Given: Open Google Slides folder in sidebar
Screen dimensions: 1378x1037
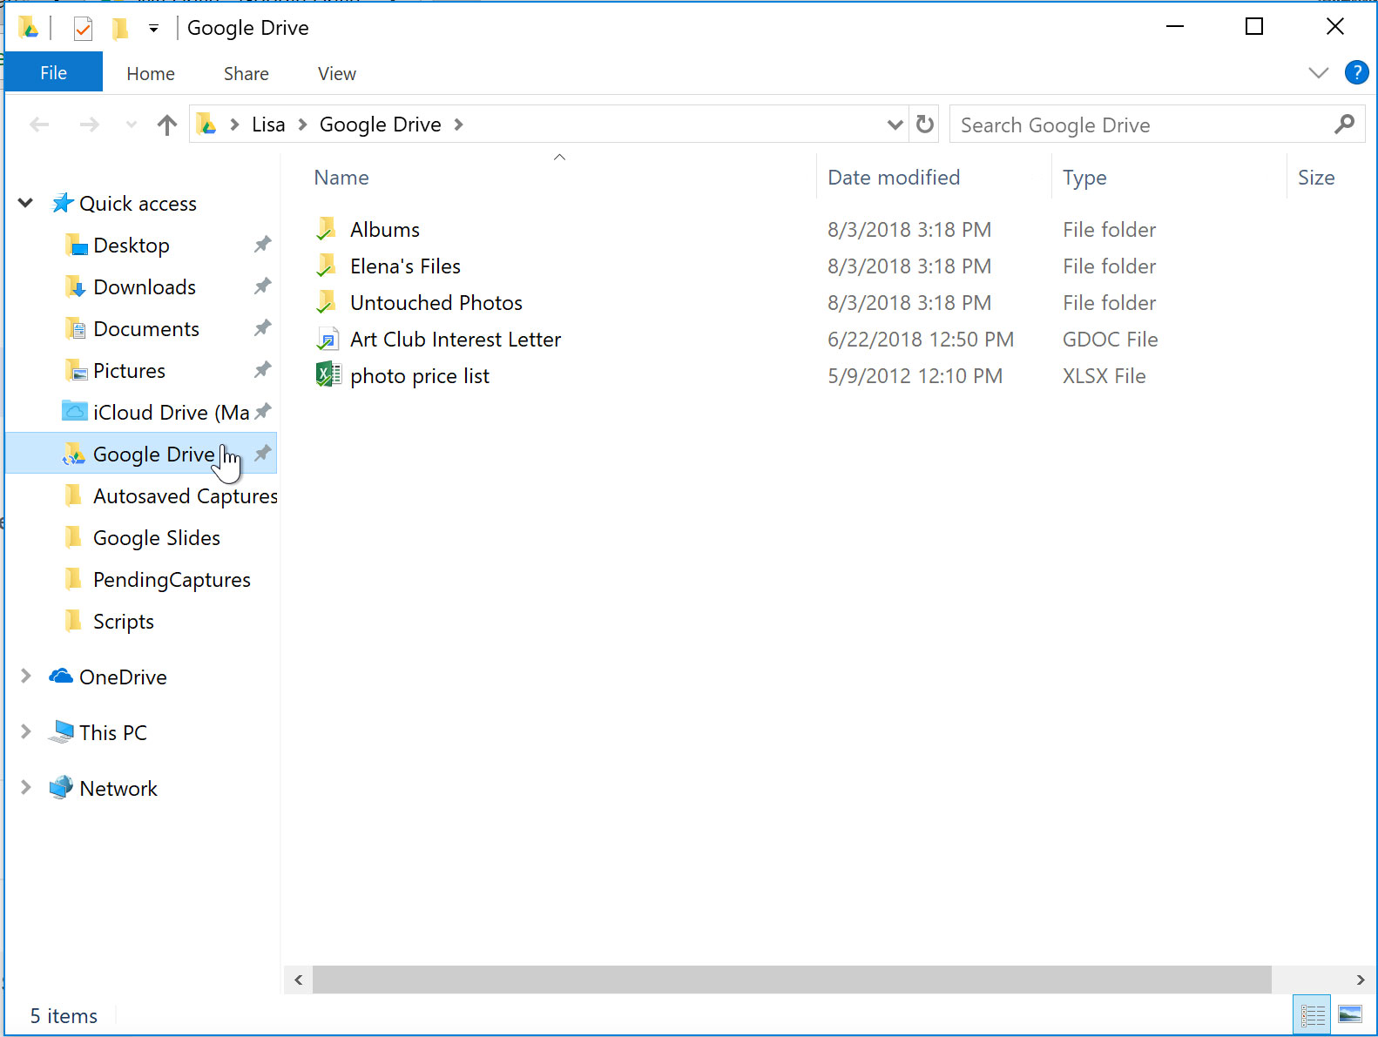Looking at the screenshot, I should coord(157,538).
